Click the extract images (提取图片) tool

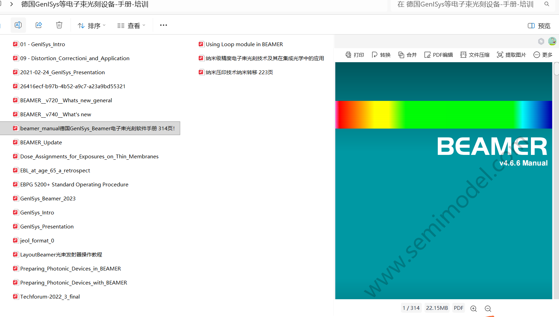pyautogui.click(x=511, y=55)
